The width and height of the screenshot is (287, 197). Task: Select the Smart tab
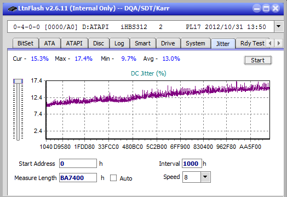click(143, 43)
